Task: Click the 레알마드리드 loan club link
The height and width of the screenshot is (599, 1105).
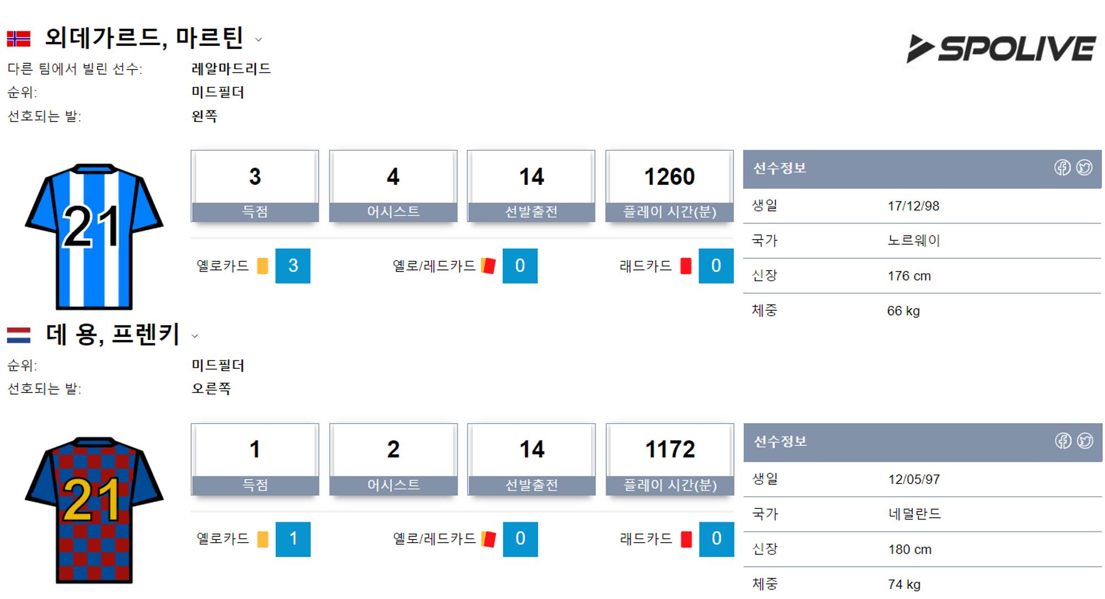Action: (x=231, y=69)
